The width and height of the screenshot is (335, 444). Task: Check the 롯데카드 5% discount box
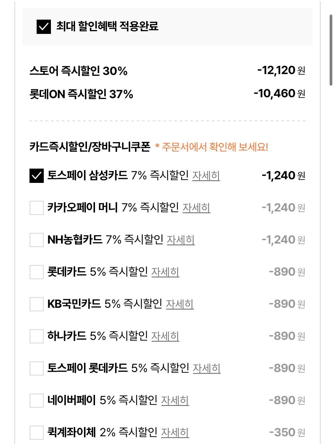tap(36, 272)
